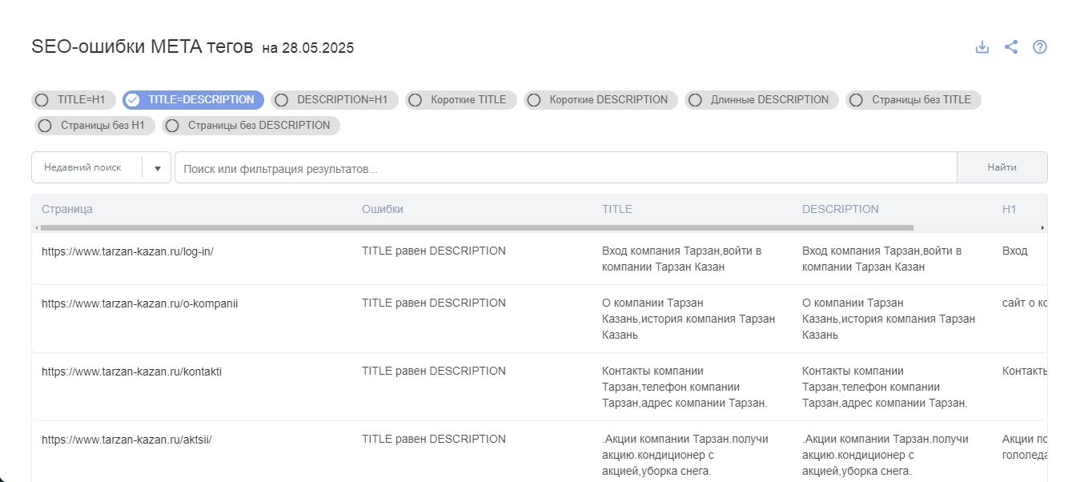The image size is (1080, 482).
Task: Click the heading 'SEO-ошибки META тегов'
Action: pyautogui.click(x=142, y=46)
